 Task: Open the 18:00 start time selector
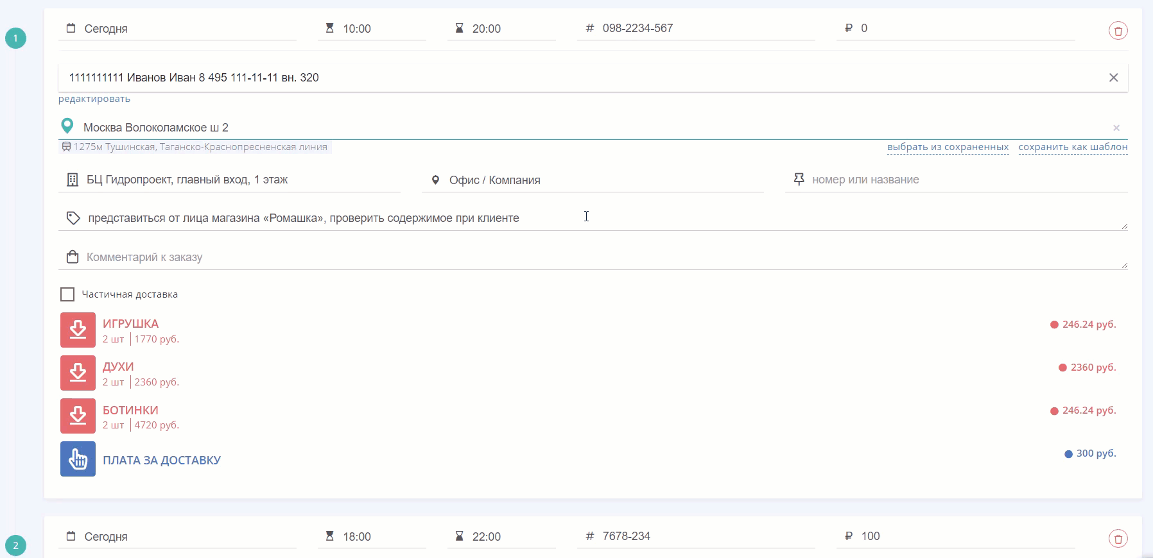pyautogui.click(x=372, y=537)
